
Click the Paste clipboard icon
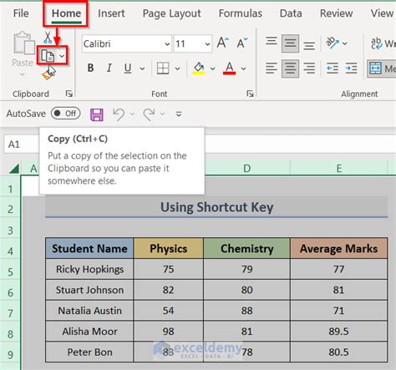tap(24, 43)
